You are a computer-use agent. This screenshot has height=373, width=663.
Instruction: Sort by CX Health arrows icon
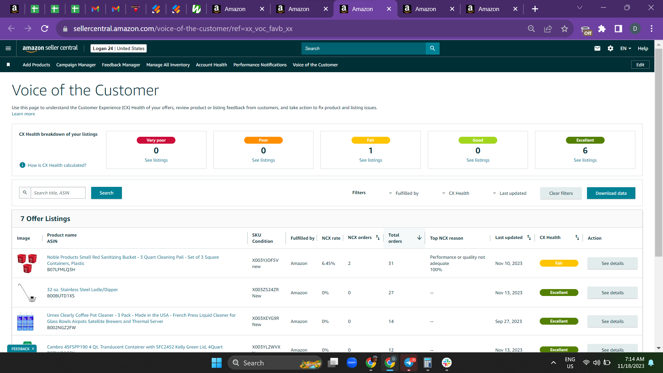(577, 238)
